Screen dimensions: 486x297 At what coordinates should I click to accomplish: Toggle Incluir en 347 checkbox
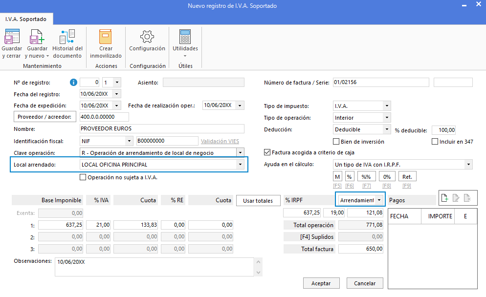pos(435,142)
